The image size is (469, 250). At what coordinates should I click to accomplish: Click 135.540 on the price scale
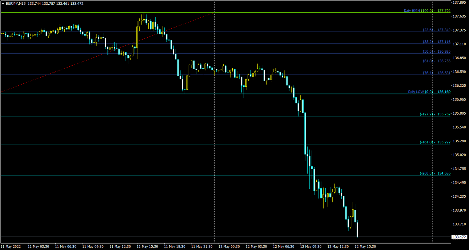click(460, 127)
